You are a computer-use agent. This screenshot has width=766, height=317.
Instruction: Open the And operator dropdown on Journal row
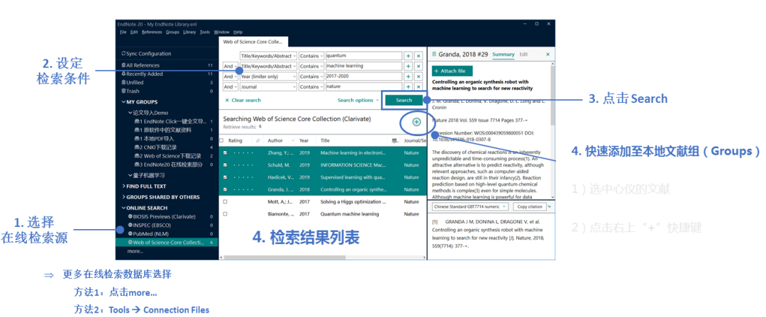(230, 87)
